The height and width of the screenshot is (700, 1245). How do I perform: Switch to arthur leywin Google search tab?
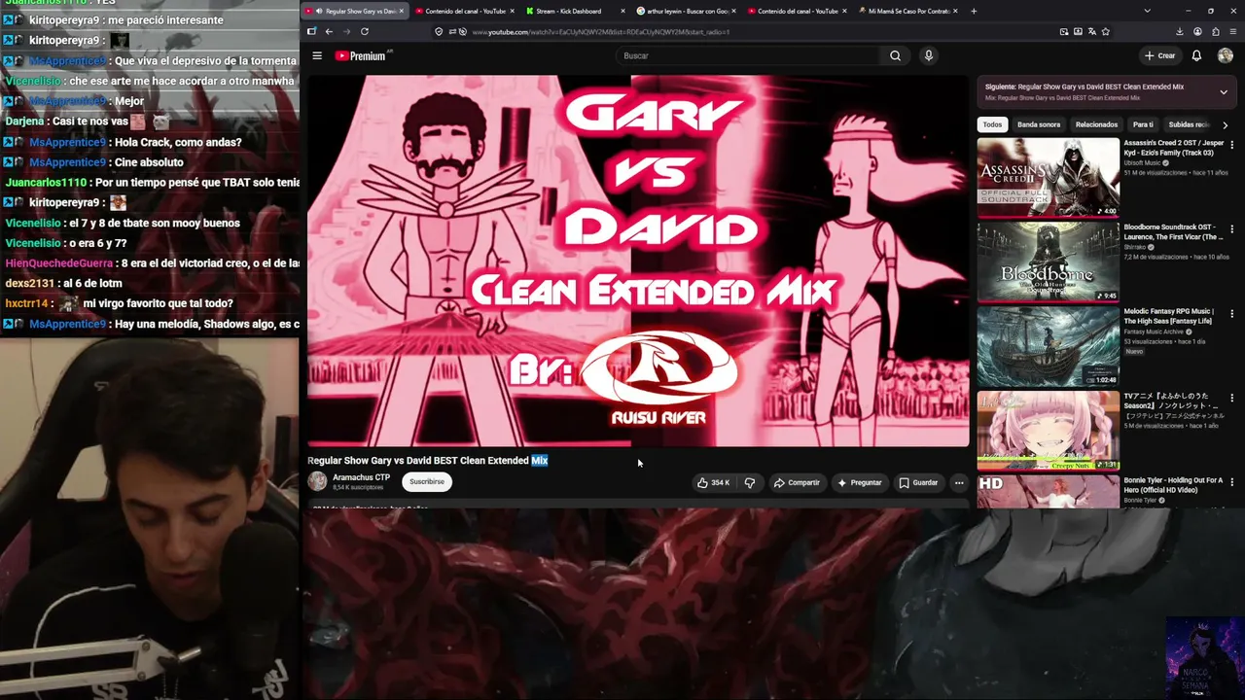tap(686, 11)
